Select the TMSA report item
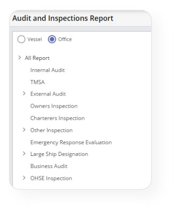This screenshot has height=213, width=176. point(38,82)
